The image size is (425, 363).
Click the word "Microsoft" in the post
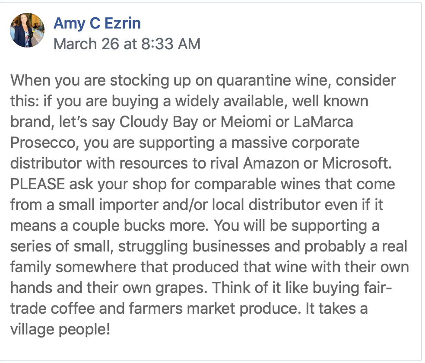click(x=355, y=163)
